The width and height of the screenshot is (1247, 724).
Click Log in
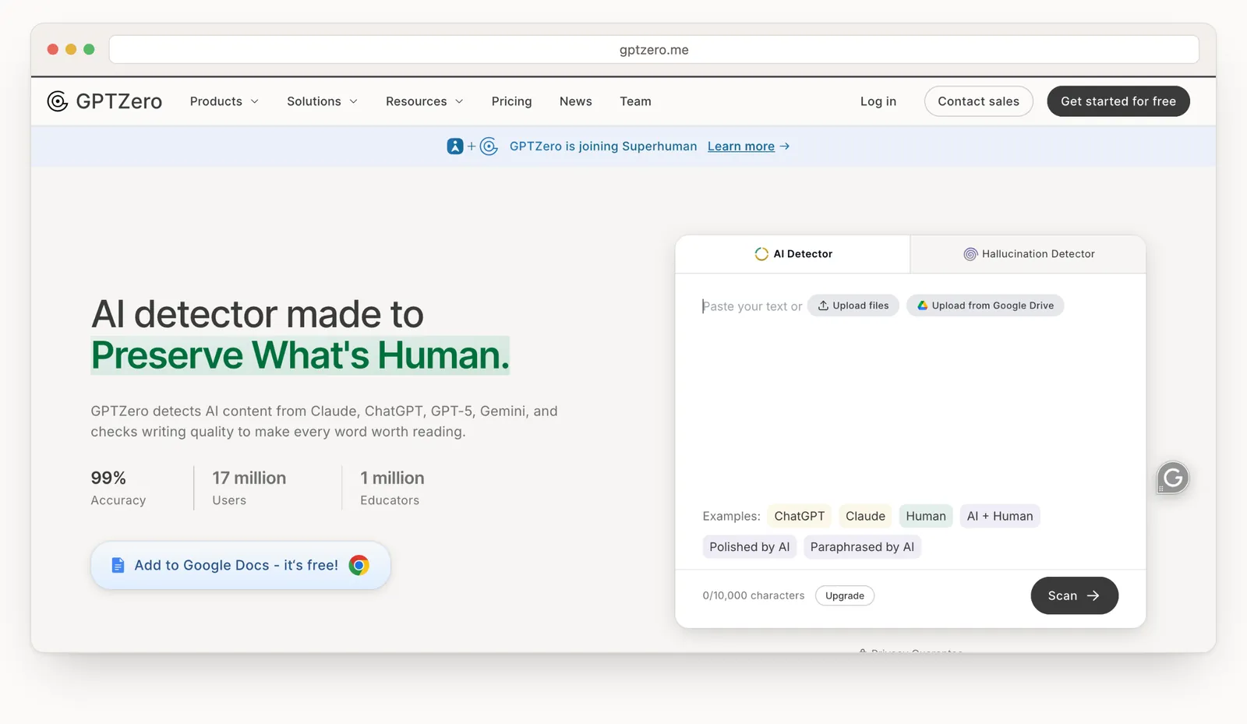(x=878, y=101)
